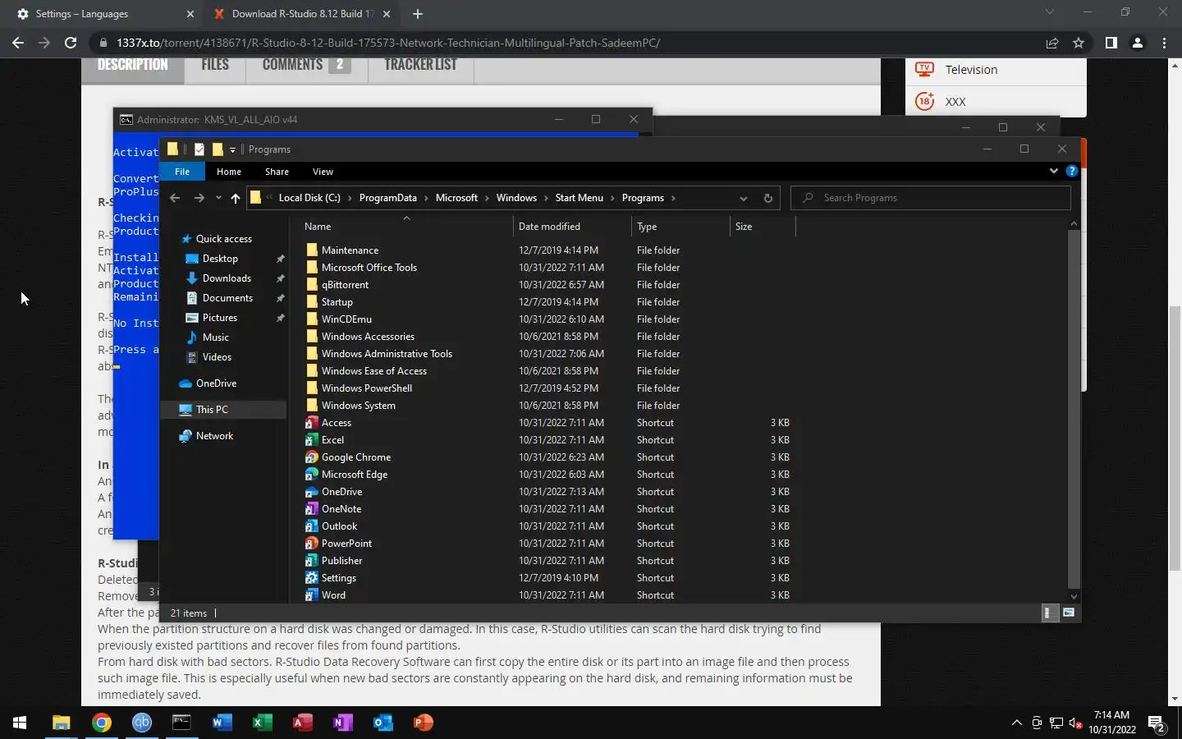Viewport: 1182px width, 739px height.
Task: Reload the Chrome page
Action: [x=71, y=43]
